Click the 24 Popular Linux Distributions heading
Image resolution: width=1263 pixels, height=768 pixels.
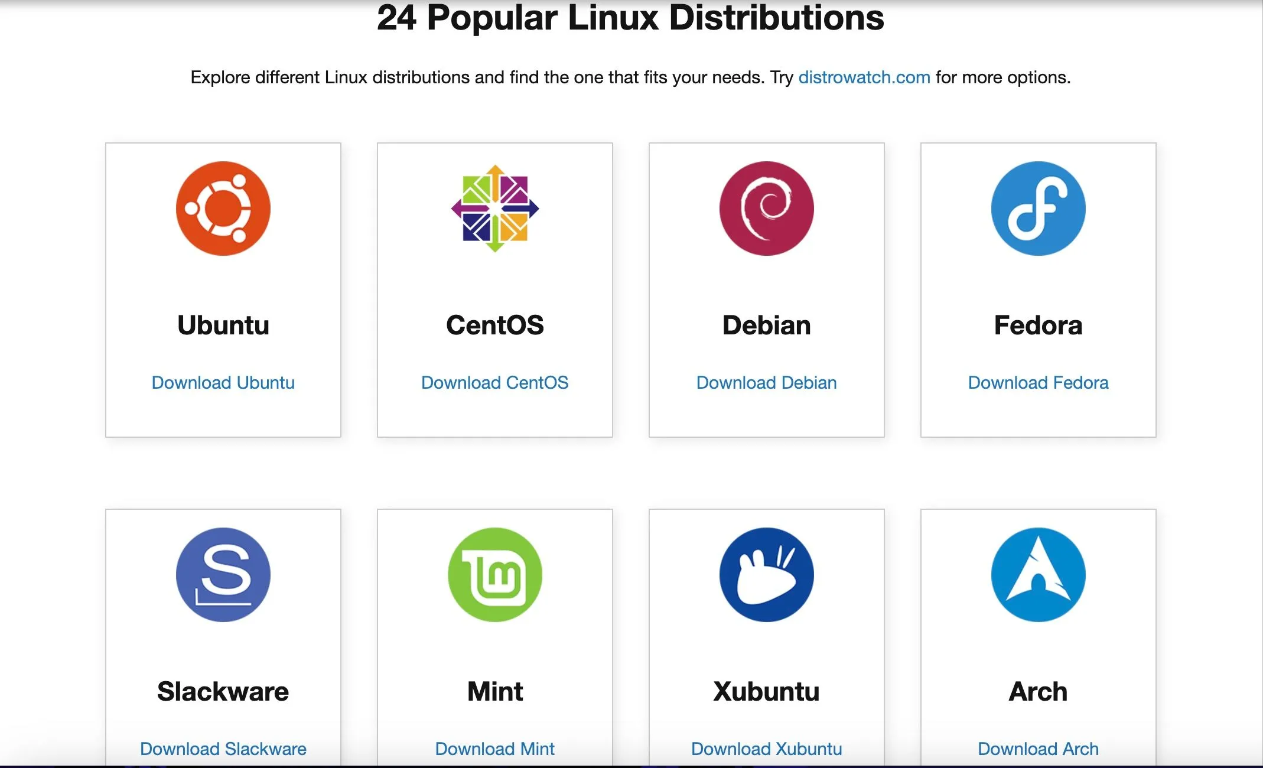630,18
